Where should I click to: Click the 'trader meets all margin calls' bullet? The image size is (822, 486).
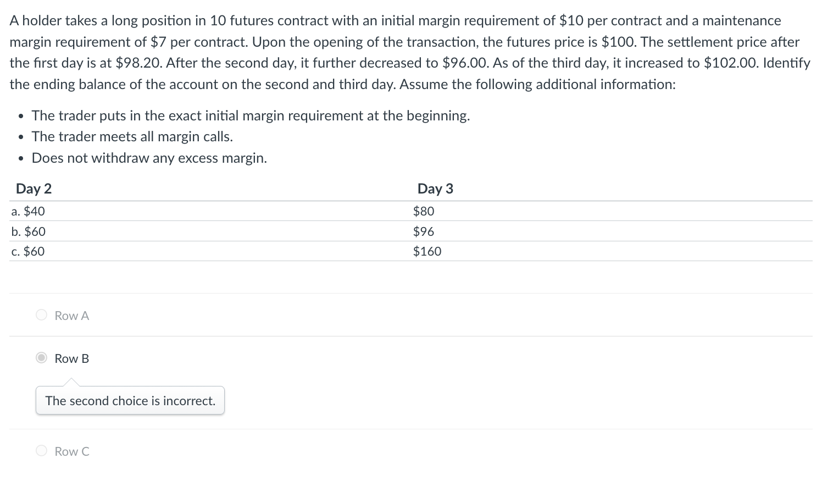(132, 136)
